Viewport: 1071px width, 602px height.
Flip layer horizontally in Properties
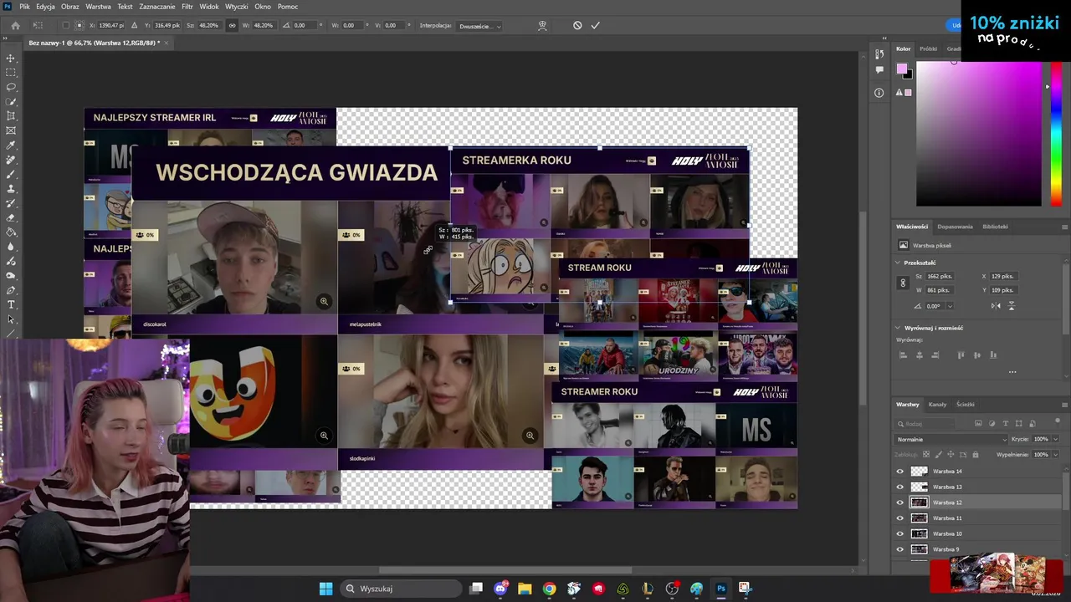point(995,306)
